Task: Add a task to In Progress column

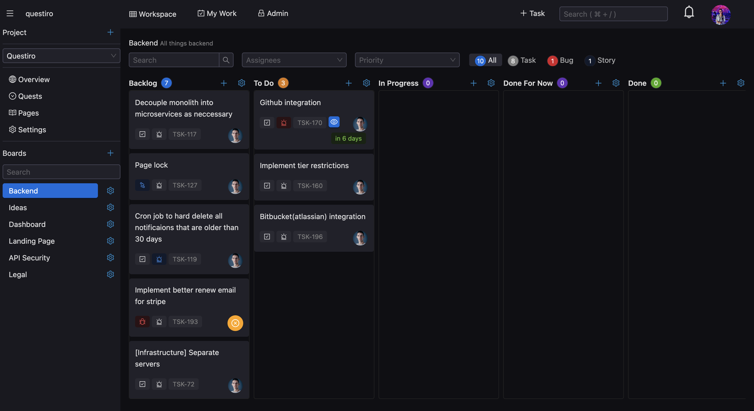Action: click(x=474, y=83)
